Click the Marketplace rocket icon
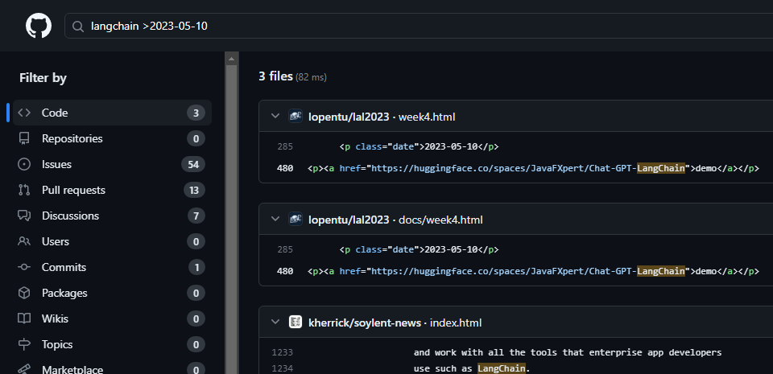 [x=24, y=368]
